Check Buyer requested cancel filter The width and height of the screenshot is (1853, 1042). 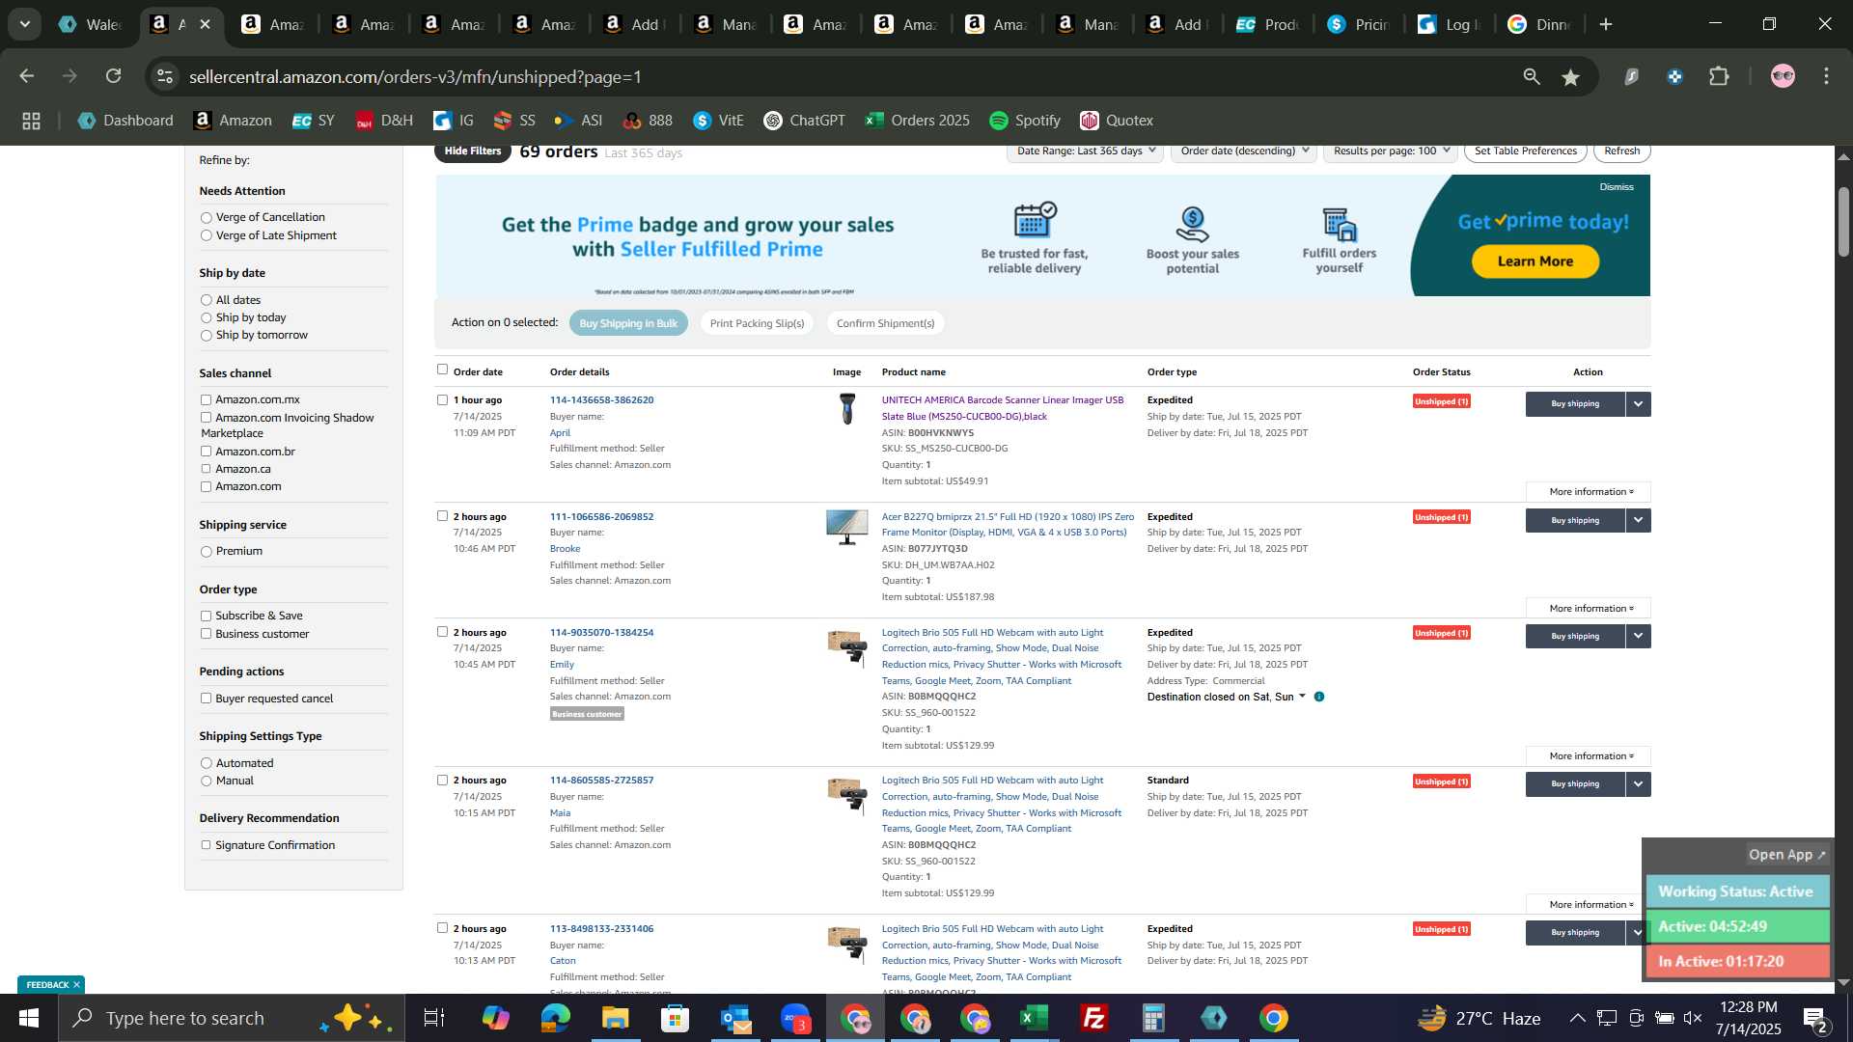[206, 699]
